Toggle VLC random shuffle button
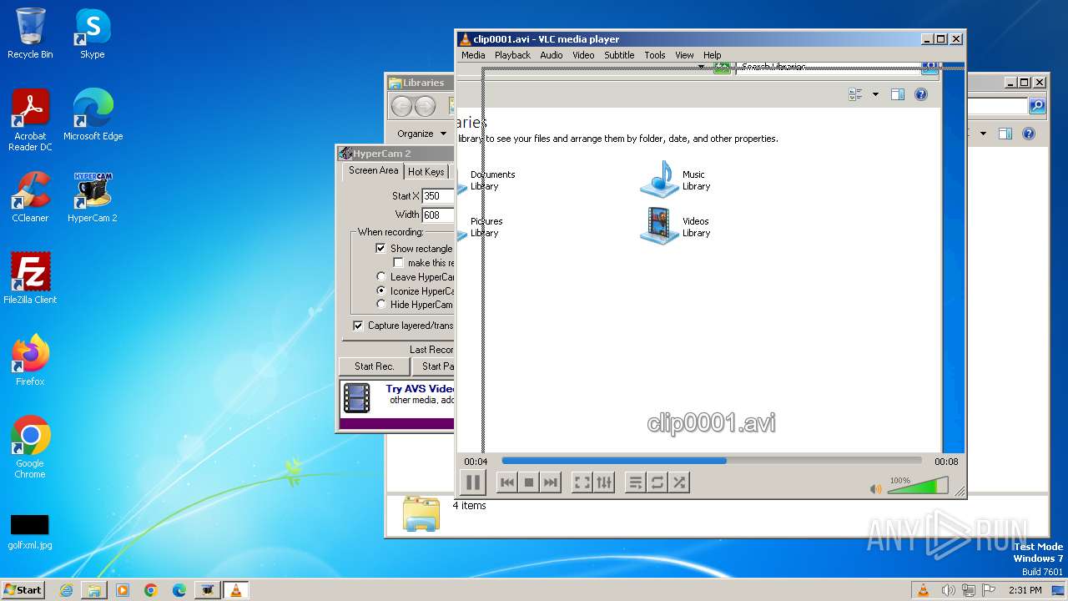 679,482
